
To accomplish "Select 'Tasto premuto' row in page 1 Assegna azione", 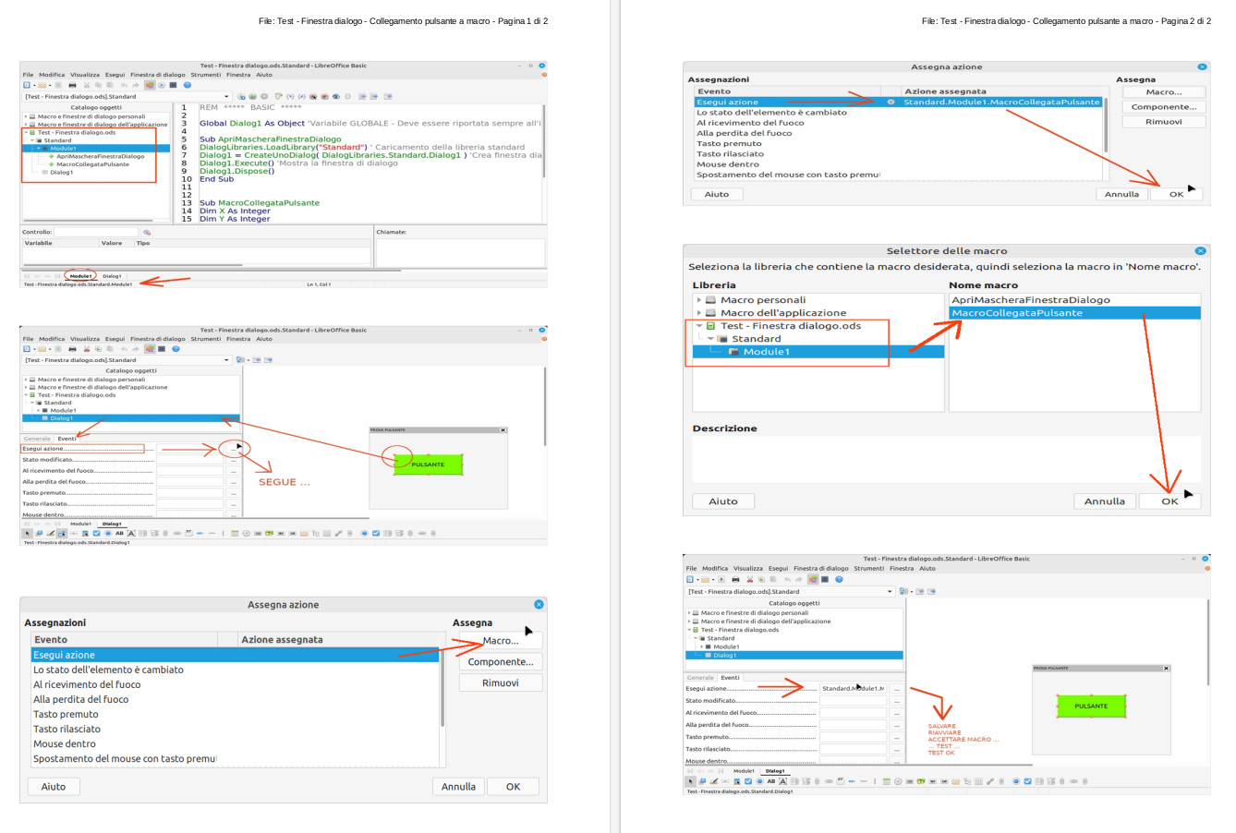I will coord(236,715).
